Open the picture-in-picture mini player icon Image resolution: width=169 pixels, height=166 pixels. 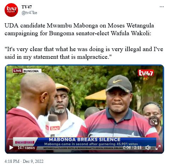154,122
